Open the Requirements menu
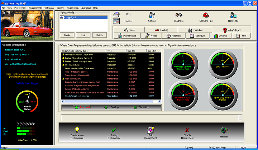This screenshot has width=258, height=150. (35, 8)
